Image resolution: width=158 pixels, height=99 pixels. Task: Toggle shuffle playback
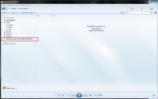[59, 95]
